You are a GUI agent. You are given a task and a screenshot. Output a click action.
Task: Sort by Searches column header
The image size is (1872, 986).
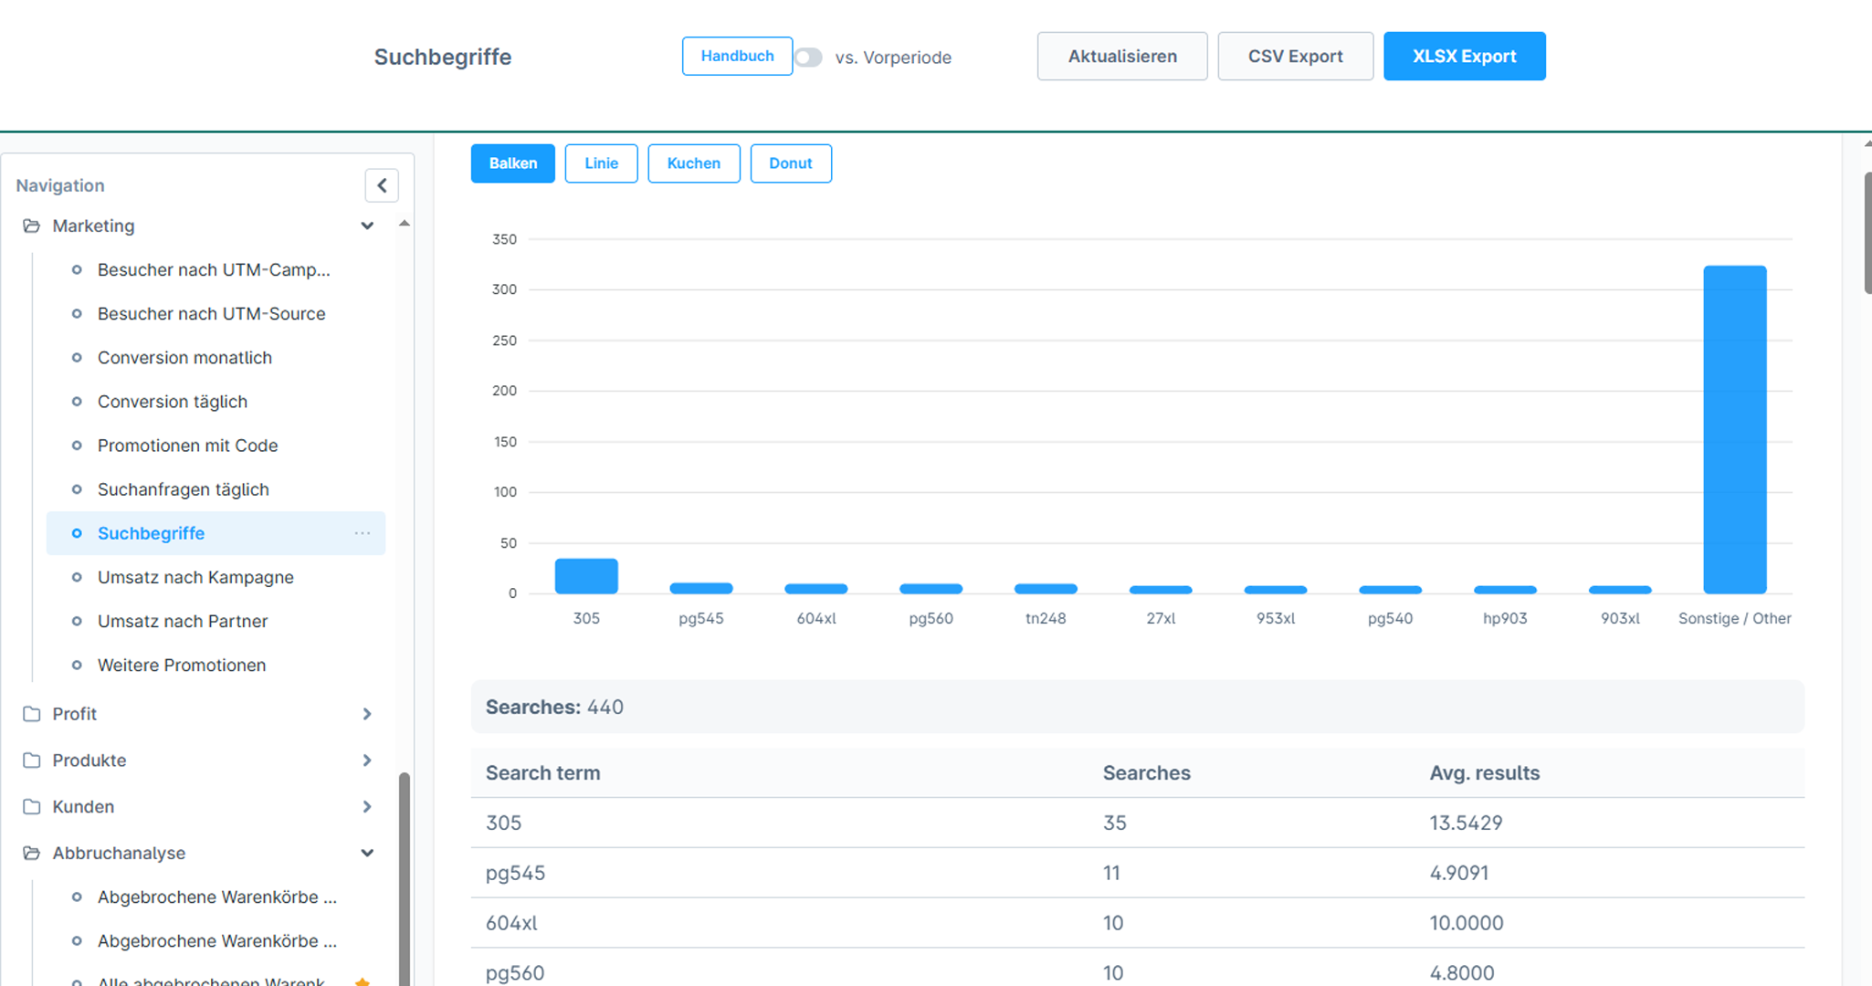pos(1147,773)
